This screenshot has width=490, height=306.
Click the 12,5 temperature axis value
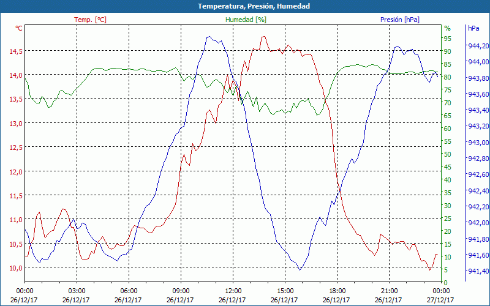16,147
